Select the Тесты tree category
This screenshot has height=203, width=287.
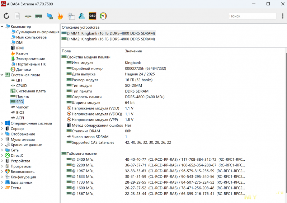pos(16,188)
